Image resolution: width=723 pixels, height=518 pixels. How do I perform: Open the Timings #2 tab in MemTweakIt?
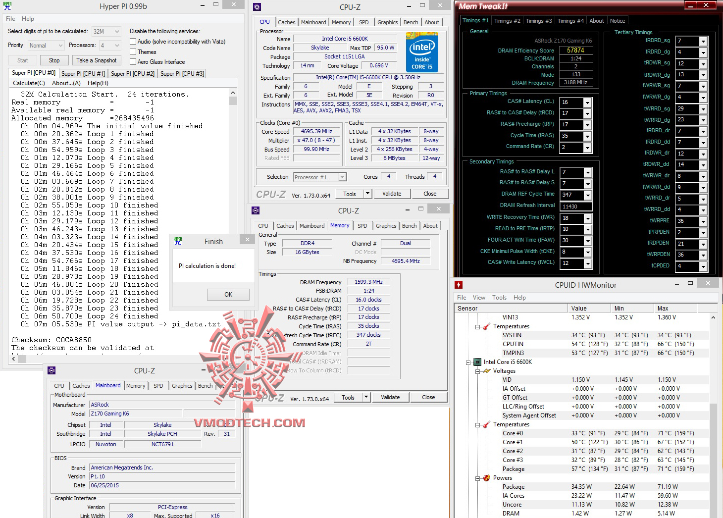[507, 21]
